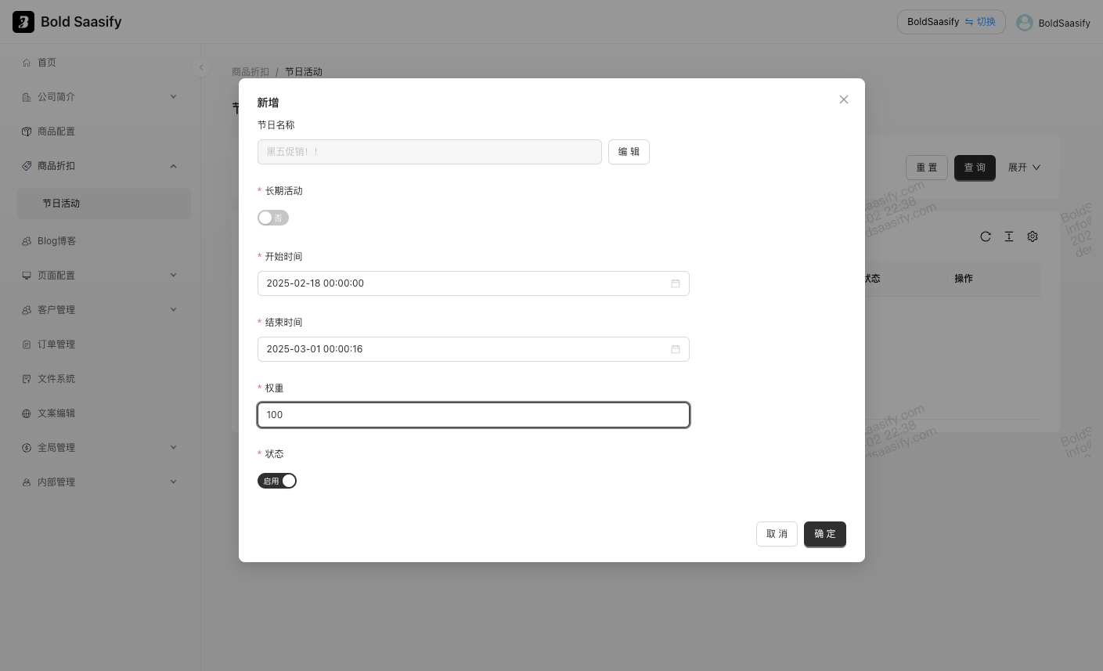Click the 查询 button
Screen dimensions: 1103x671
(975, 168)
